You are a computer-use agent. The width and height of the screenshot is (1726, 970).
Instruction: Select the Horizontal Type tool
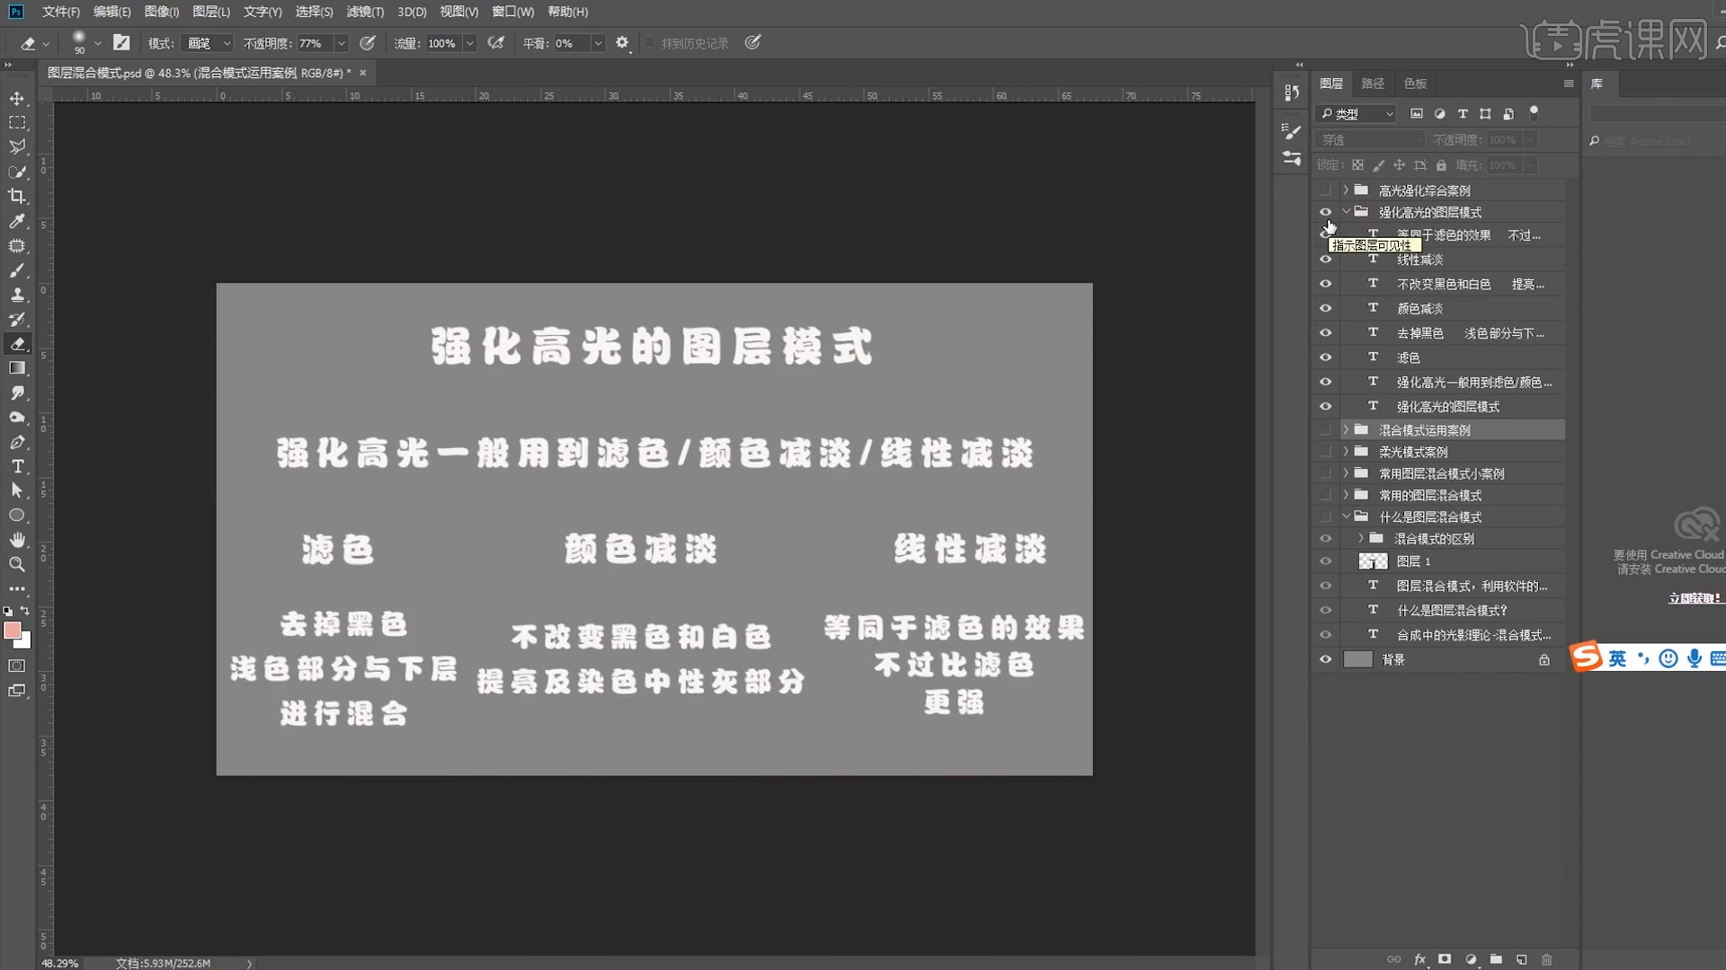click(17, 466)
